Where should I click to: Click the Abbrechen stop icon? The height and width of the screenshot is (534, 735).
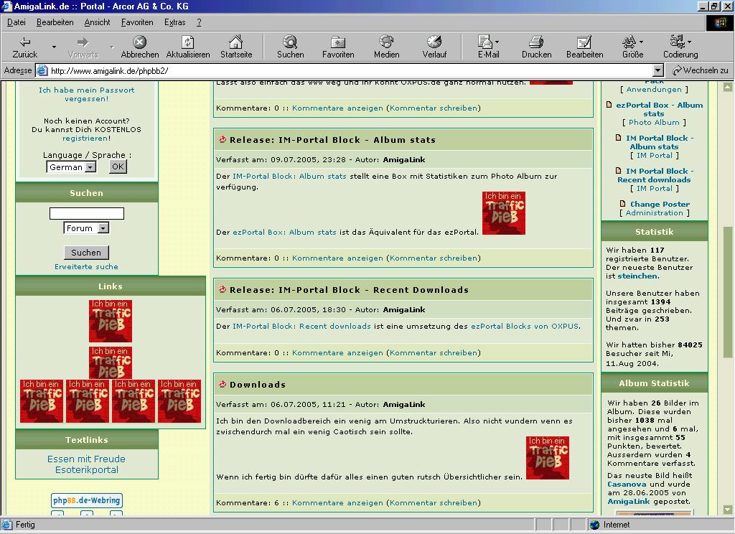click(140, 42)
